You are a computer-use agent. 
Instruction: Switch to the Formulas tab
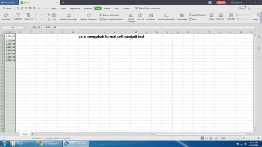click(x=88, y=8)
